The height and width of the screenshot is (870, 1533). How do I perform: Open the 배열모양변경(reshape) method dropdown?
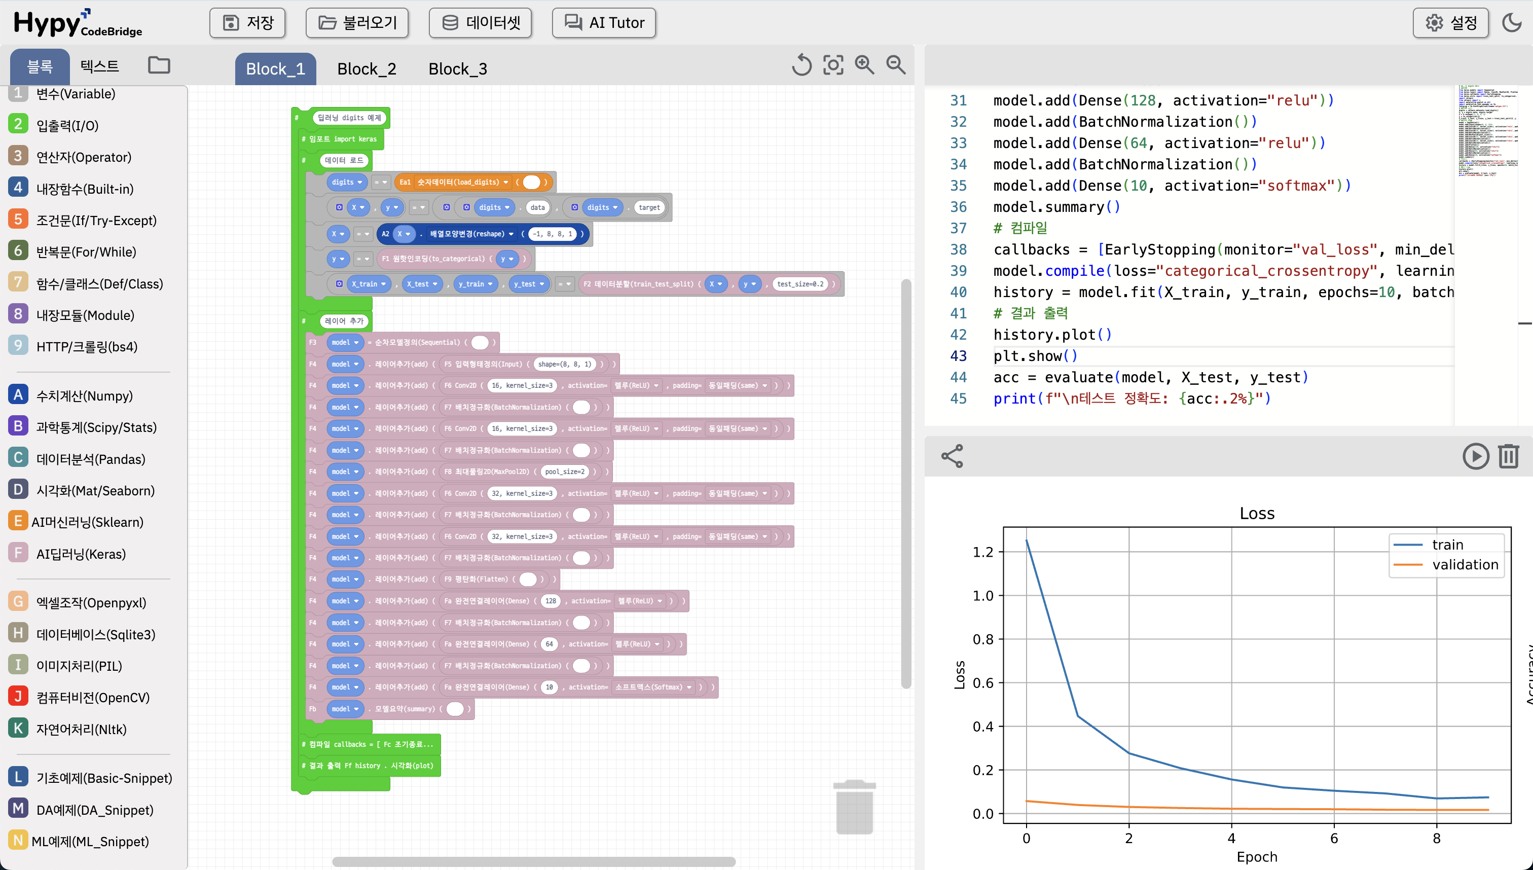[472, 234]
